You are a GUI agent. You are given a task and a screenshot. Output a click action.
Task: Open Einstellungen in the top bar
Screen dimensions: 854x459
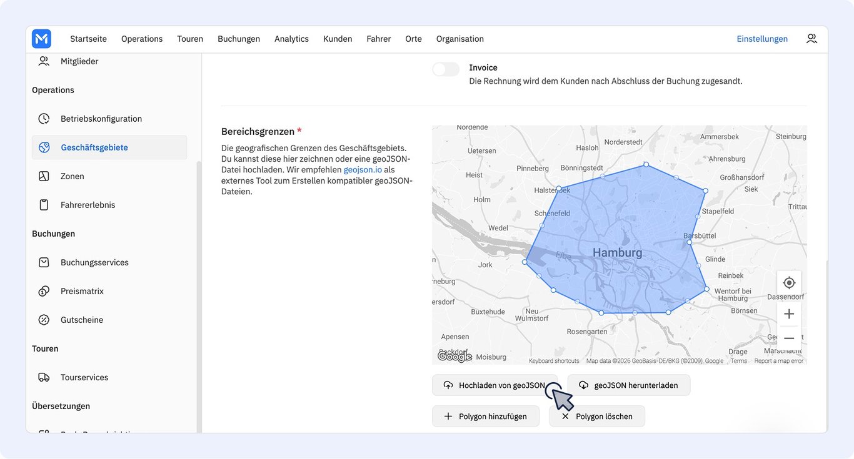tap(762, 39)
